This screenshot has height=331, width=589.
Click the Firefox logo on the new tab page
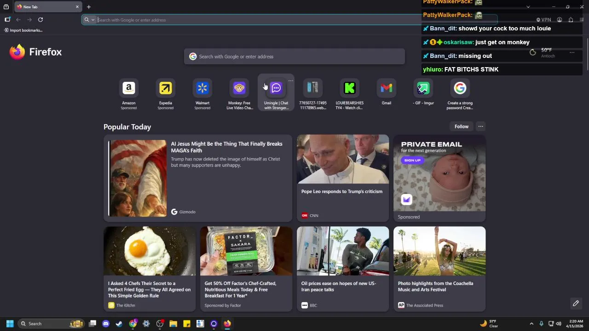tap(35, 52)
